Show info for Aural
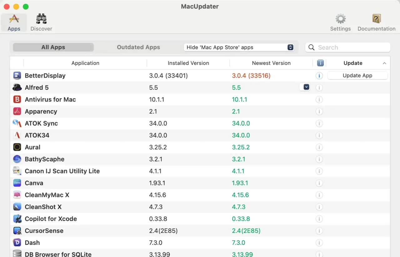Screen dimensions: 400x257 [319, 147]
